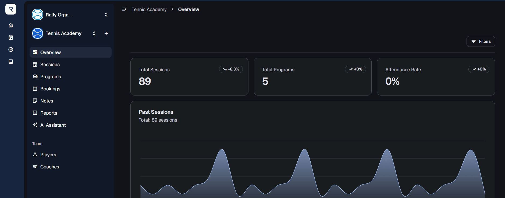Expand the Rally Orga... organization switcher
Viewport: 505px width, 198px height.
point(106,15)
